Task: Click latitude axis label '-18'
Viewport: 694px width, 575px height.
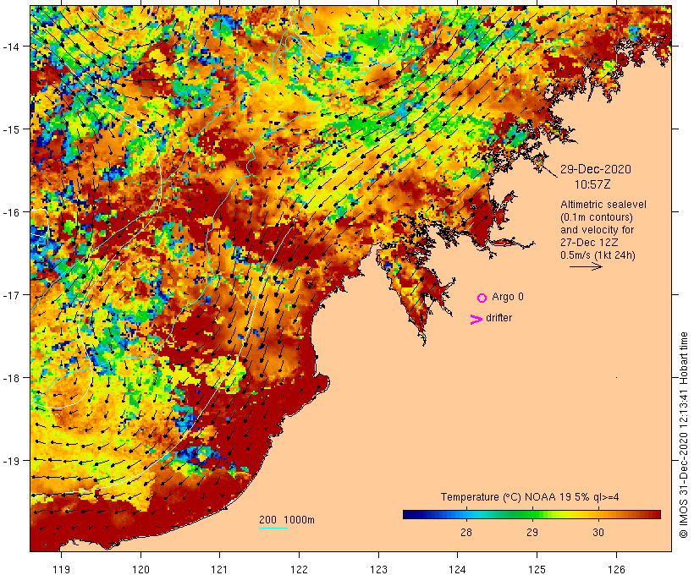Action: (10, 378)
